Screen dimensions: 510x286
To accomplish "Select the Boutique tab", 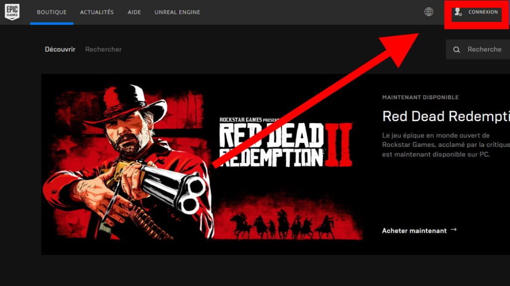I will [51, 12].
